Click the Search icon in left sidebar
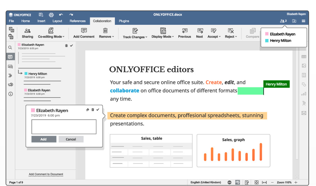The width and height of the screenshot is (316, 186). [x=10, y=48]
